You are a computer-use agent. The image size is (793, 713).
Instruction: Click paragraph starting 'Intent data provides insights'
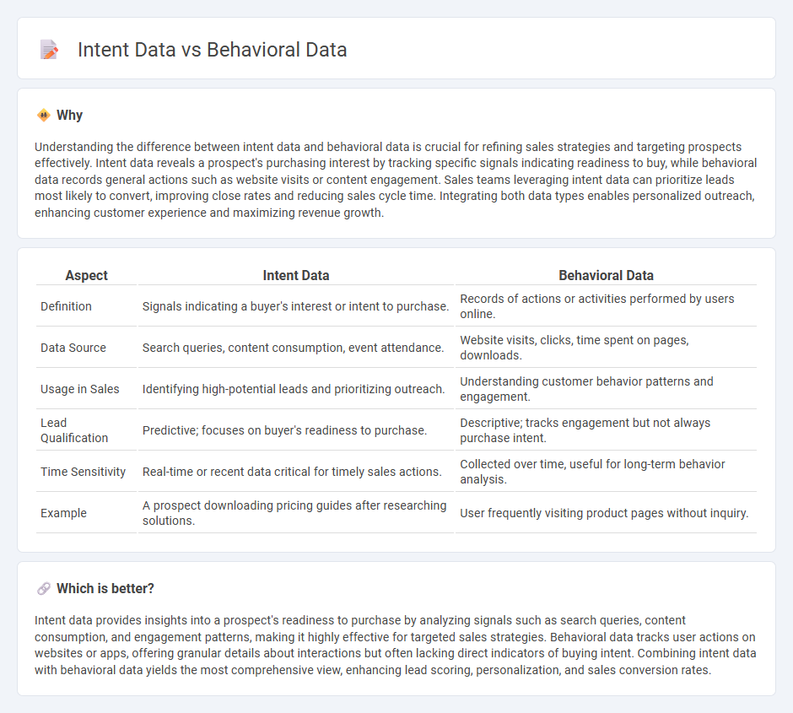coord(396,645)
